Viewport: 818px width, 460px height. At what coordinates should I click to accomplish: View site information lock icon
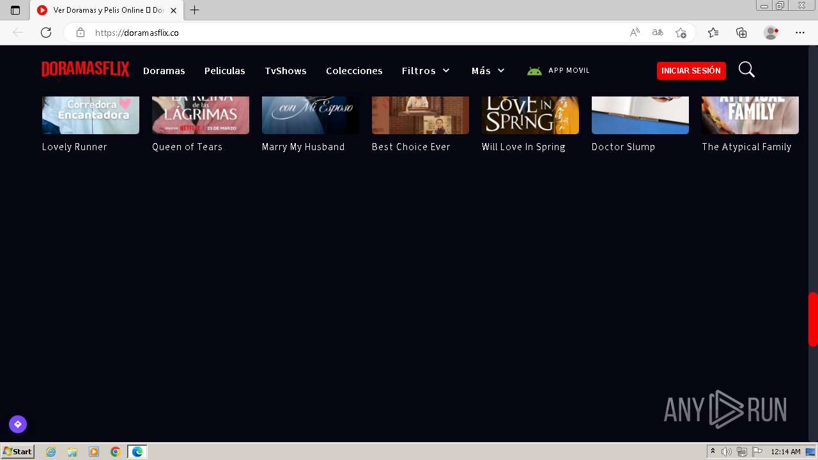pyautogui.click(x=81, y=33)
